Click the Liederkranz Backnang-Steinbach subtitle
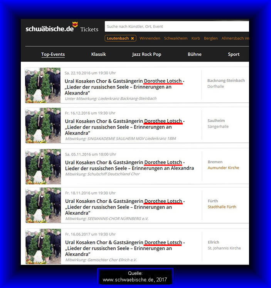 [x=111, y=98]
